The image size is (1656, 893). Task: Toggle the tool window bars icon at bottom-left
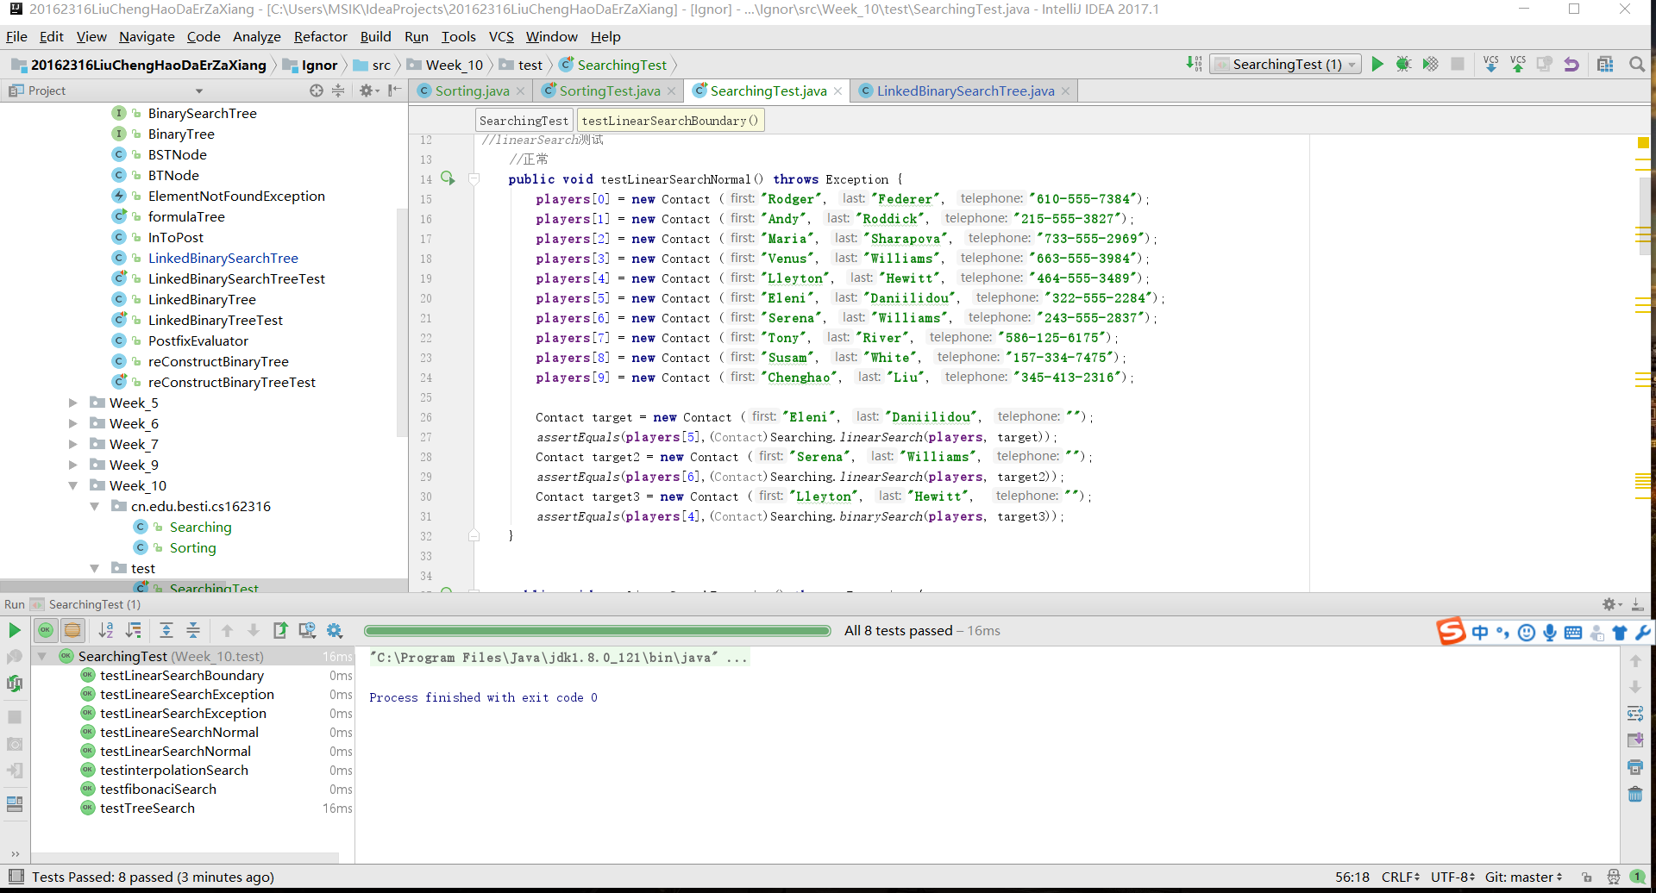(16, 877)
